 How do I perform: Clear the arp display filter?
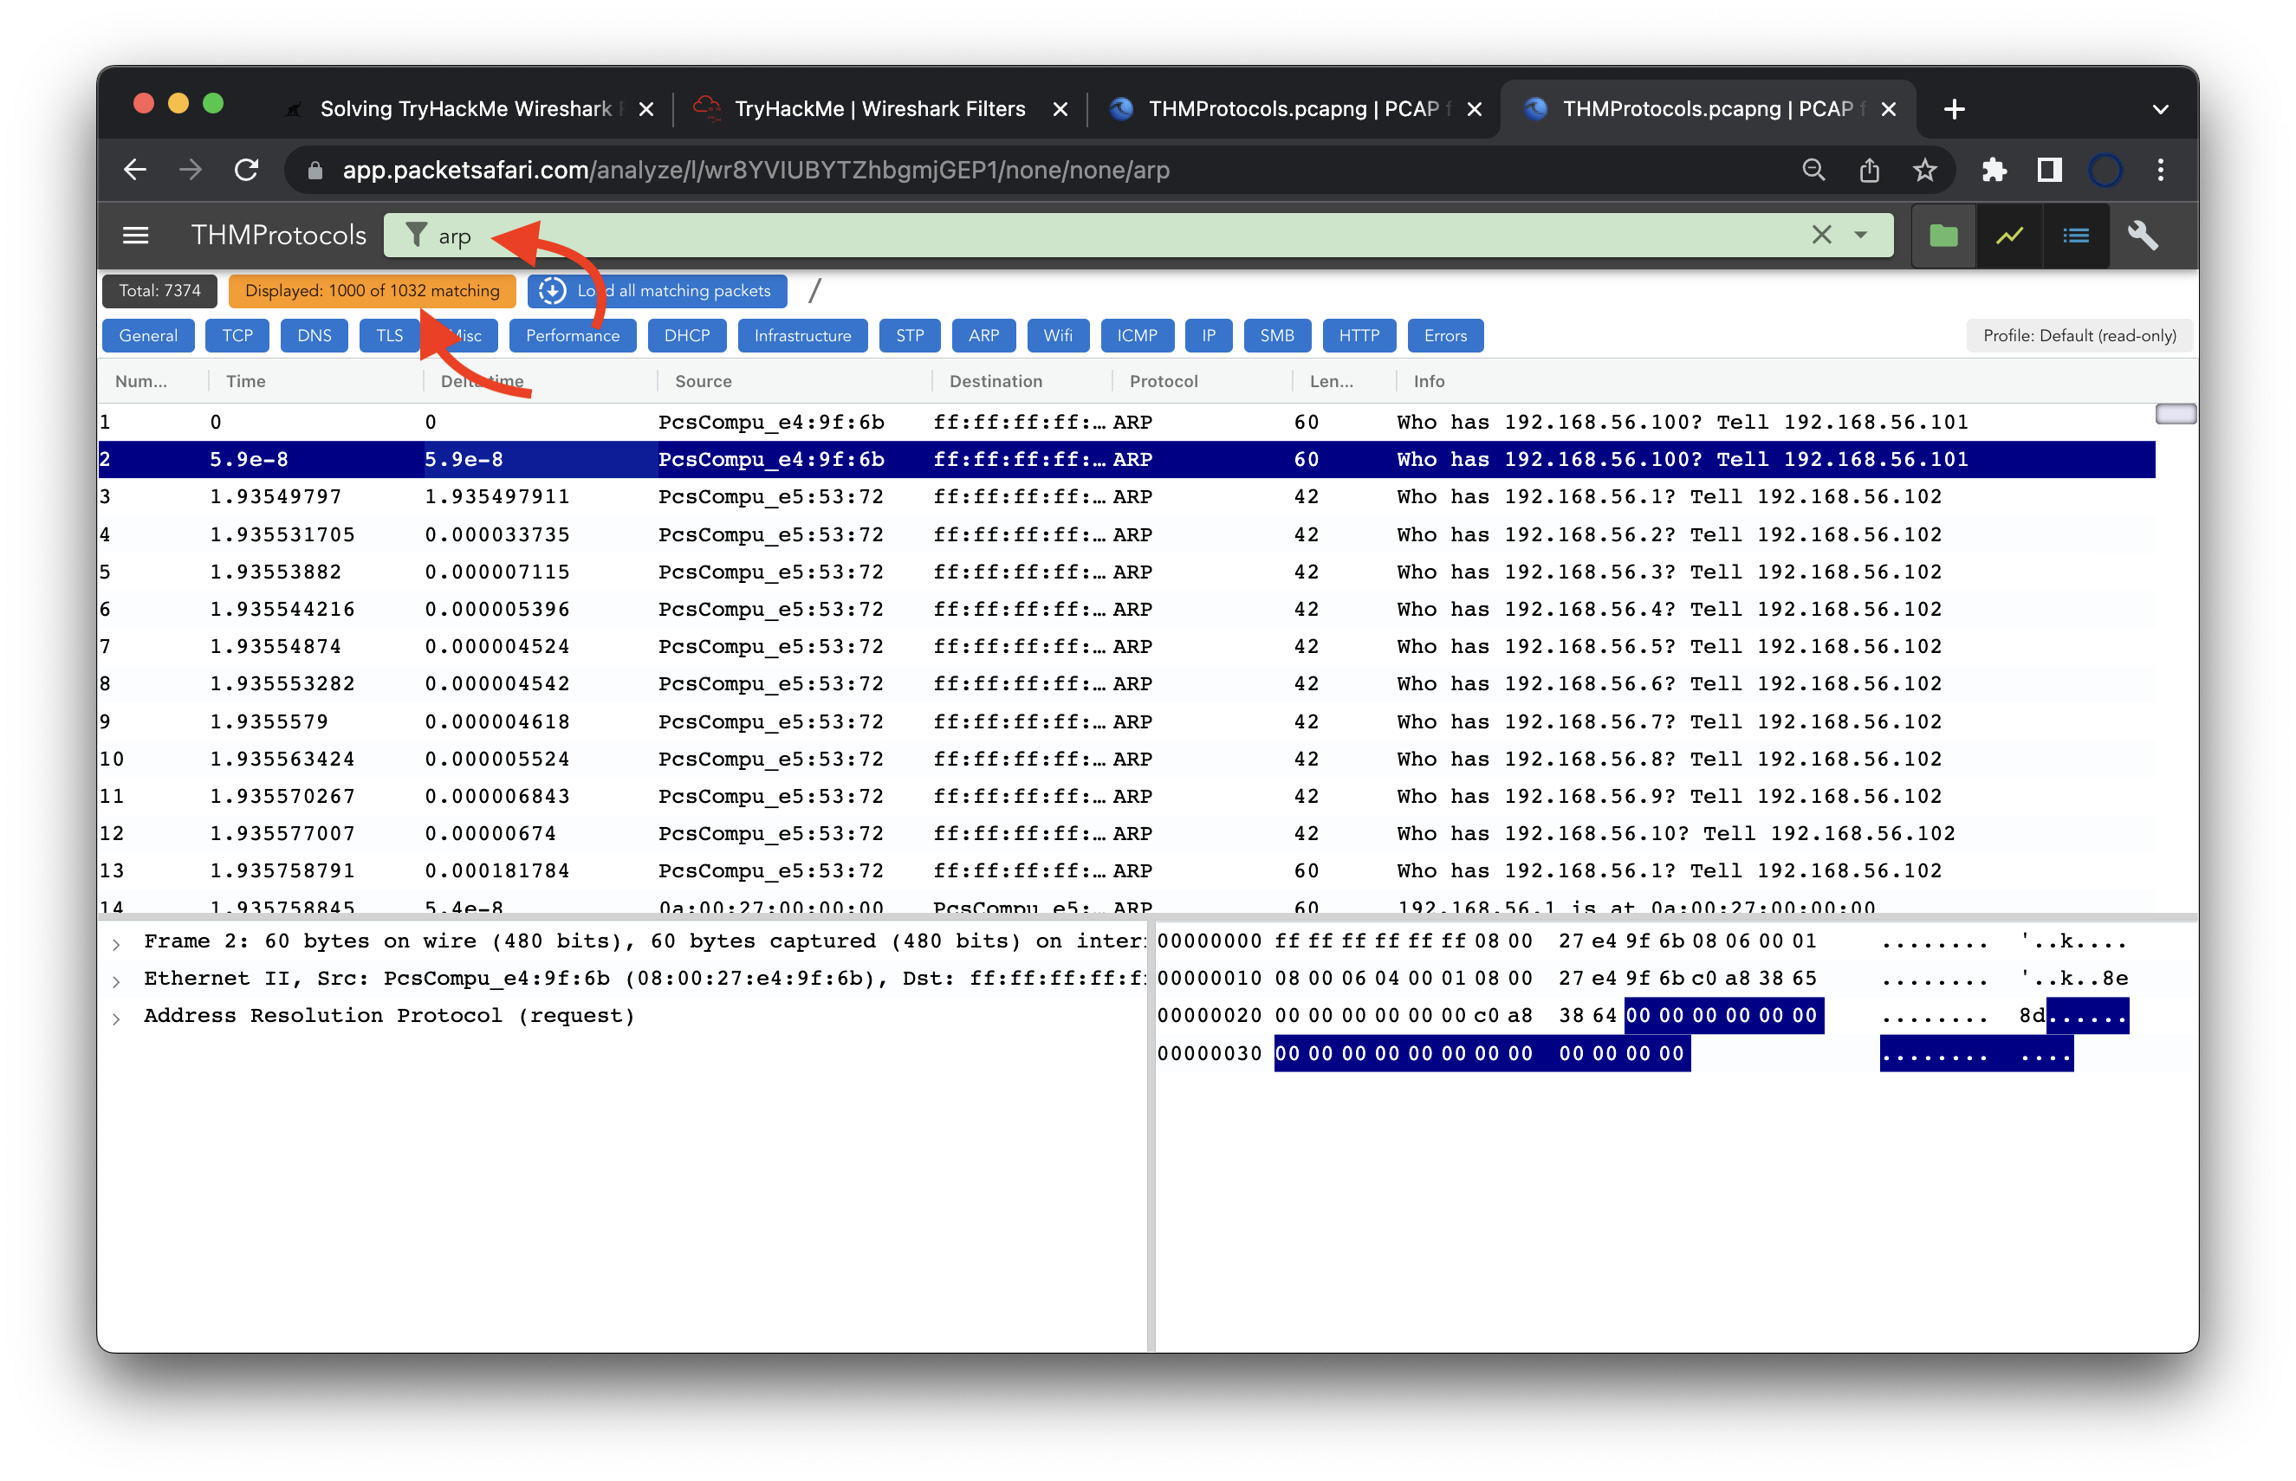[x=1821, y=235]
